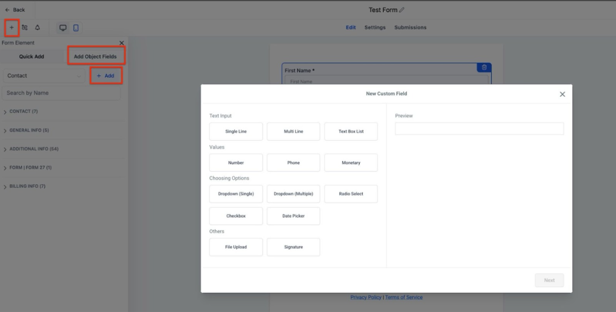Screen dimensions: 616x312
Task: Open the Privacy Policy link
Action: click(366, 297)
